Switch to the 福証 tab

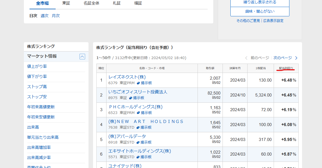[x=138, y=3]
